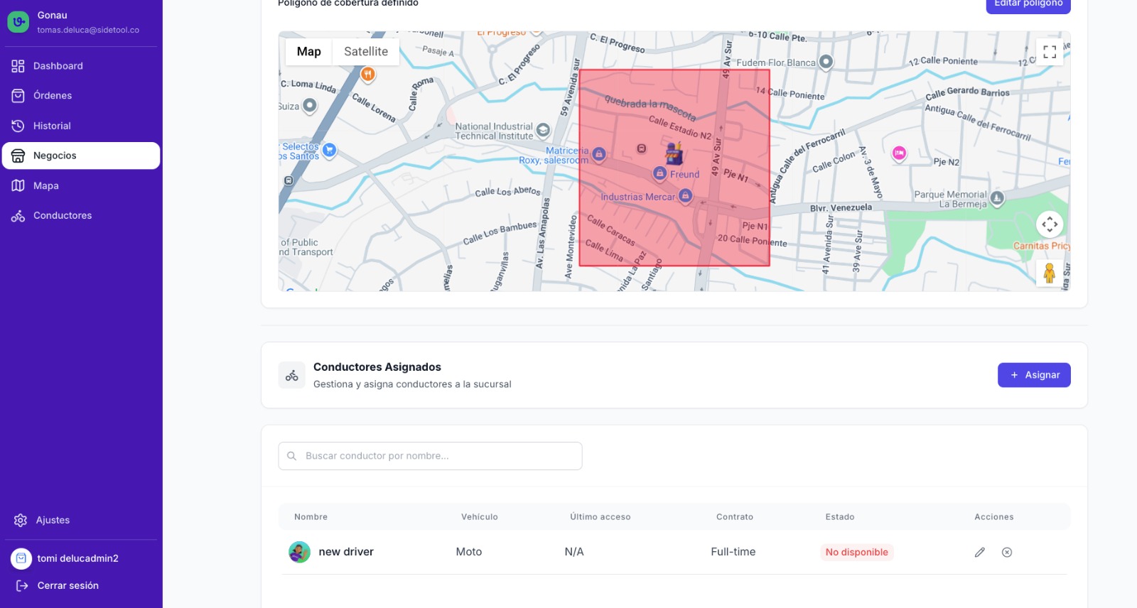This screenshot has width=1137, height=608.
Task: Click the Street View pegman icon
Action: [1050, 273]
